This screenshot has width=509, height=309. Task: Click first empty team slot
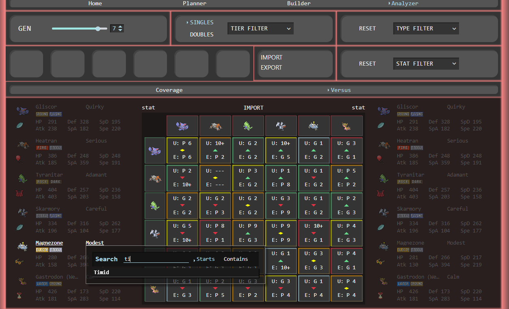(x=26, y=64)
